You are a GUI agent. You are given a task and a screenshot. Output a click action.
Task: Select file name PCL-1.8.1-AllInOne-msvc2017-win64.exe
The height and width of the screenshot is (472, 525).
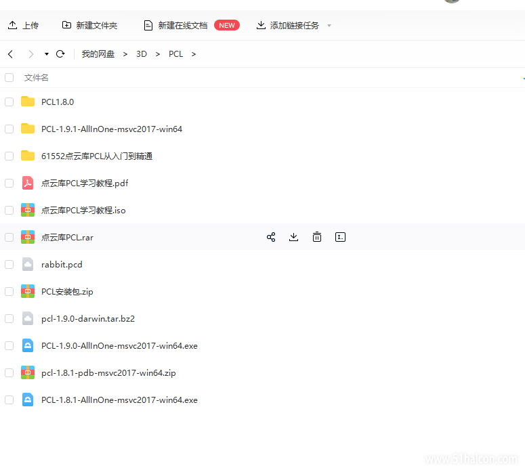pyautogui.click(x=119, y=400)
